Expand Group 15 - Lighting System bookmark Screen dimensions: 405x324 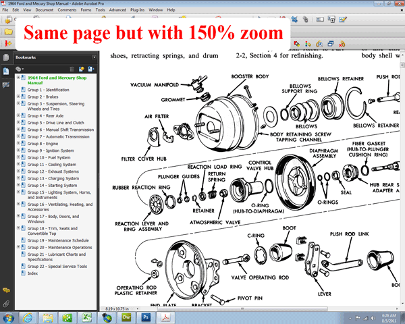point(18,192)
